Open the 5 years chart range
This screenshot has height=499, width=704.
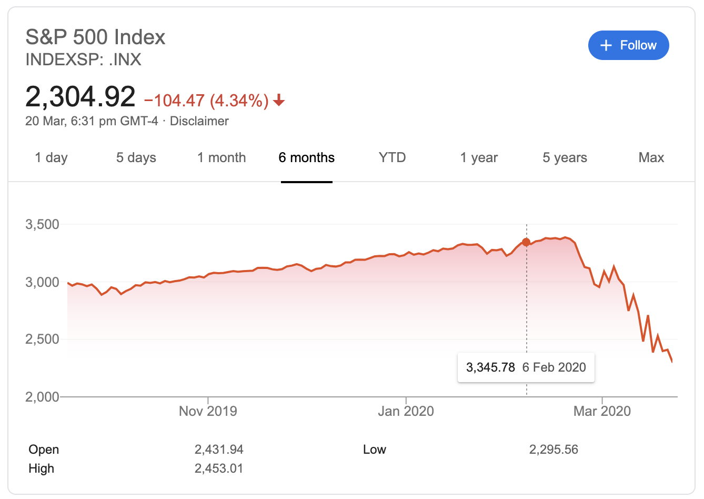coord(565,157)
